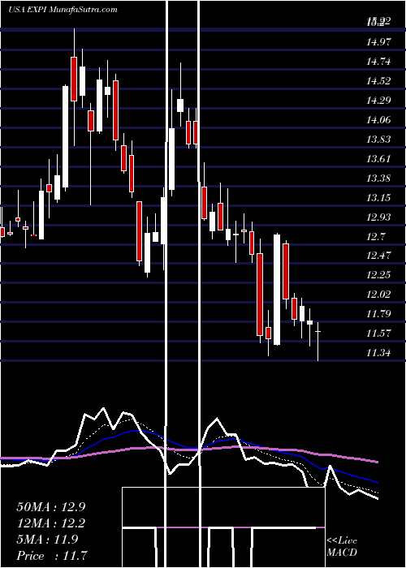Click the 13.15 price axis label

(379, 198)
